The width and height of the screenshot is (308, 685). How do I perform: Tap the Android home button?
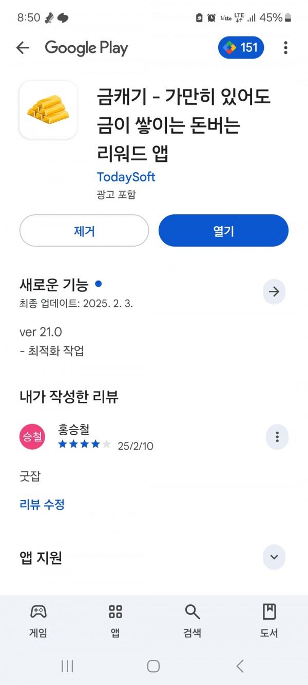(x=153, y=666)
